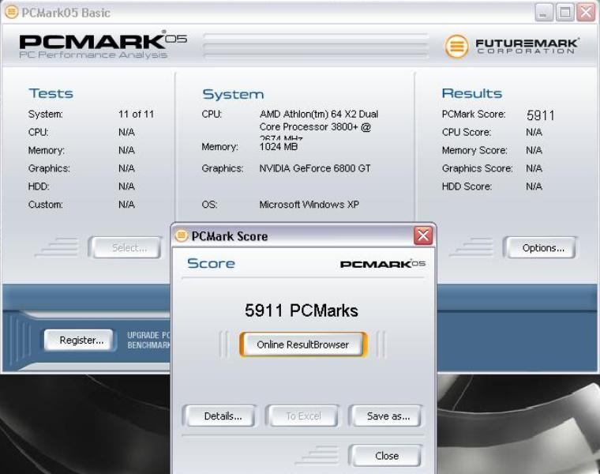
Task: Click the System section heading
Action: [233, 94]
